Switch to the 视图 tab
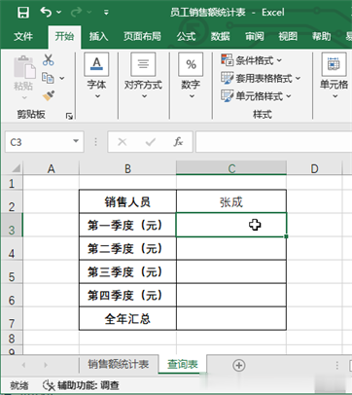352x395 pixels. pos(288,36)
